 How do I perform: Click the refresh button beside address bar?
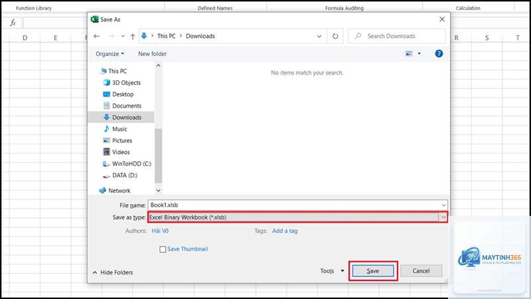pos(335,36)
